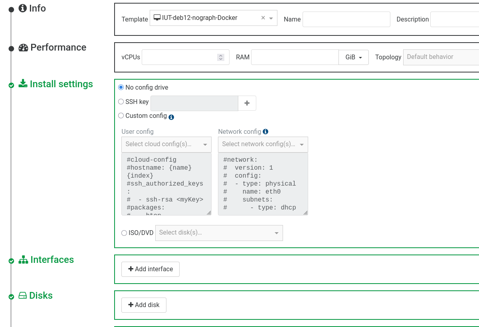The width and height of the screenshot is (479, 327).
Task: Click the Performance gauge icon
Action: (23, 48)
